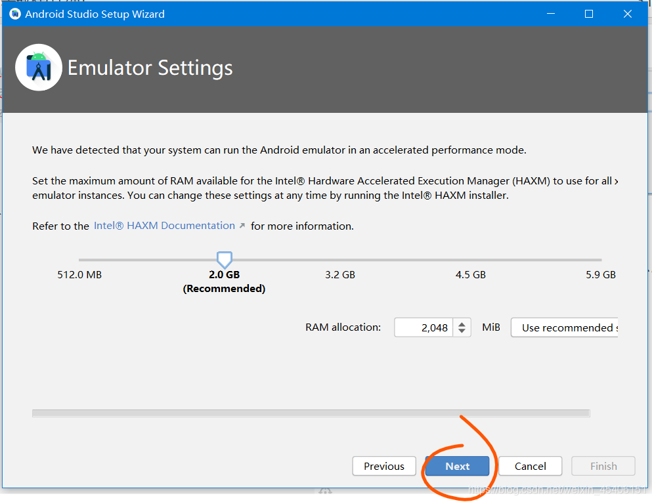Click the Next button
652x502 pixels.
[x=457, y=466]
